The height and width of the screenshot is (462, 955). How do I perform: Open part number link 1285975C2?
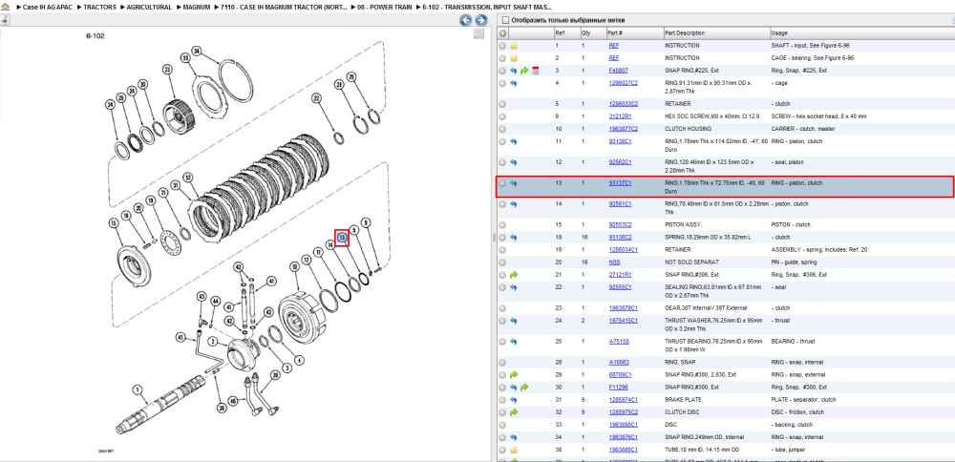(623, 412)
